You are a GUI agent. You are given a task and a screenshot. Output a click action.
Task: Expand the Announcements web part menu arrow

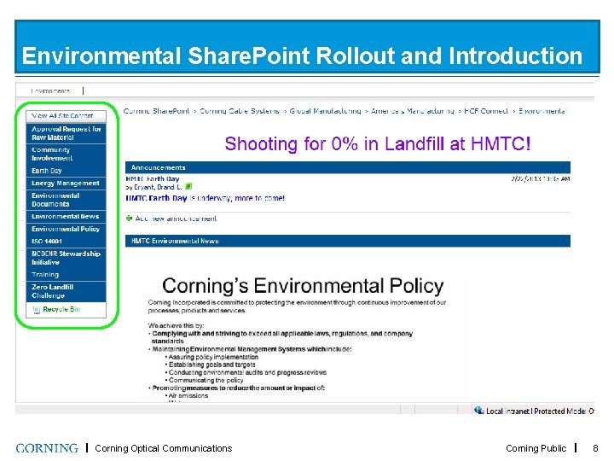pos(564,168)
